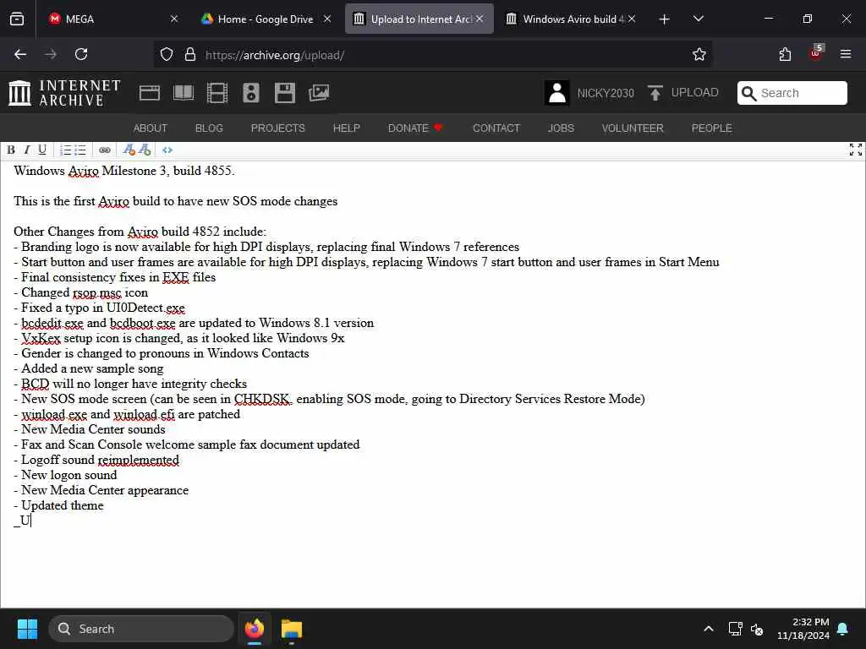
Task: Open Firefox View recent browsing icon
Action: (17, 19)
